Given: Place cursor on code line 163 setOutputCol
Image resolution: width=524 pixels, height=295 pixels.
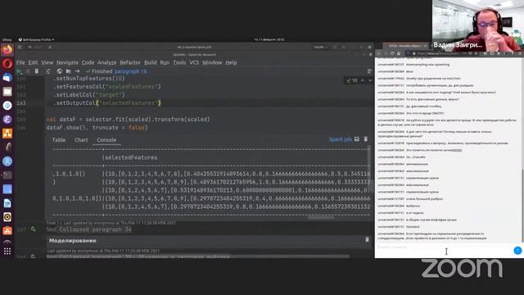Looking at the screenshot, I should click(x=107, y=103).
